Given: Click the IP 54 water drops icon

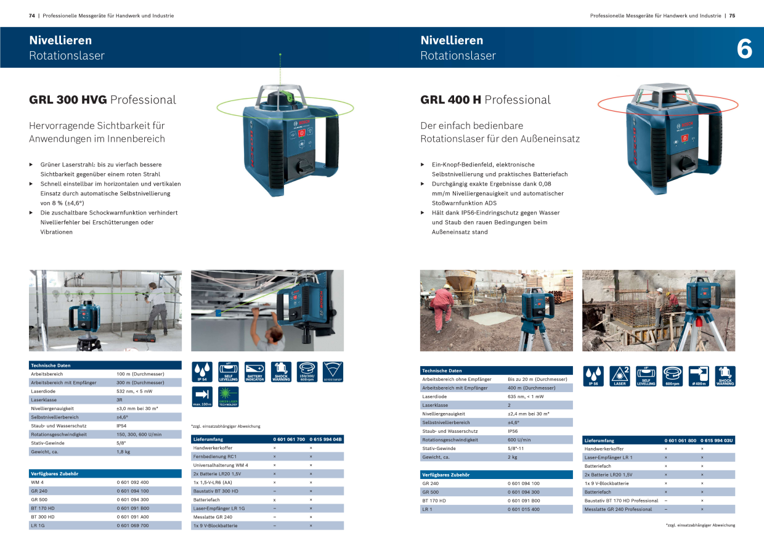Looking at the screenshot, I should 201,372.
